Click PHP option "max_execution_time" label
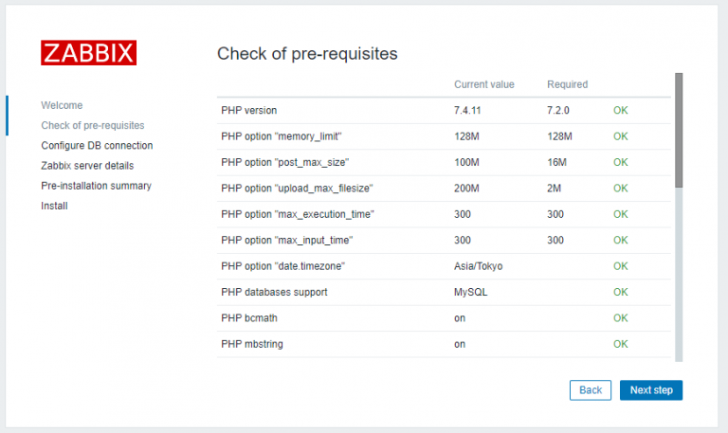The width and height of the screenshot is (728, 433). [x=297, y=214]
